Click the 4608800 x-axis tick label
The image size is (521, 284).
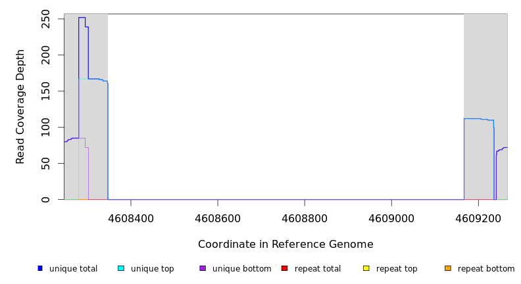point(305,217)
